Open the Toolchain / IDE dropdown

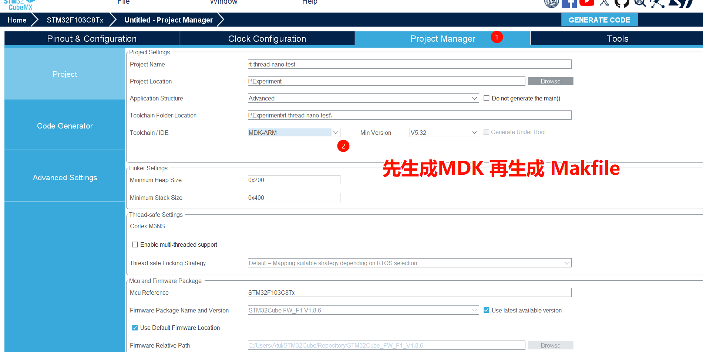[x=294, y=133]
